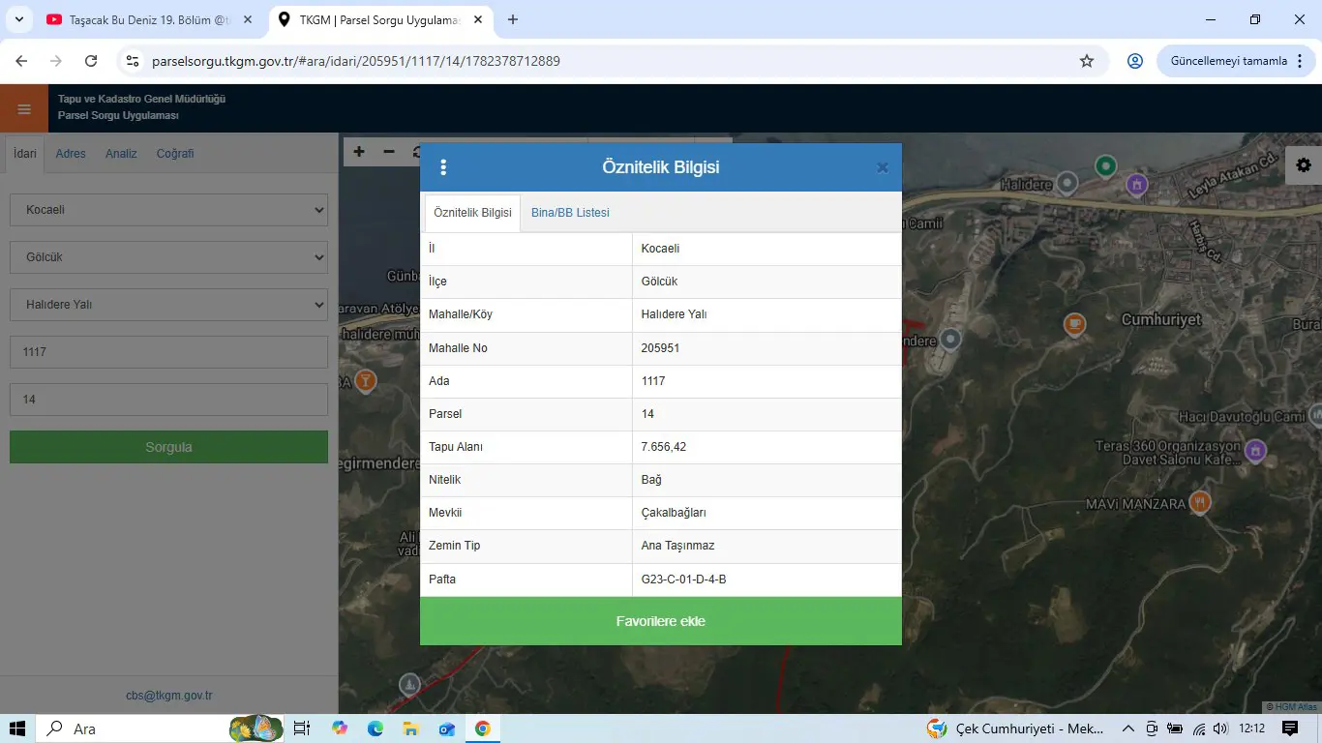Close the Taşacak Bu Deniz YouTube tab
The image size is (1322, 743).
tap(248, 19)
